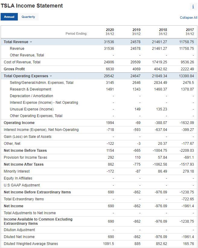Click Unusual Expense 2018 value 135.23

[161, 109]
